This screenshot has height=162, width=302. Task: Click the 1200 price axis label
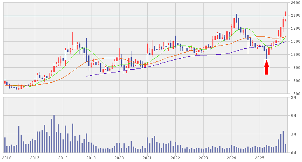(295, 55)
